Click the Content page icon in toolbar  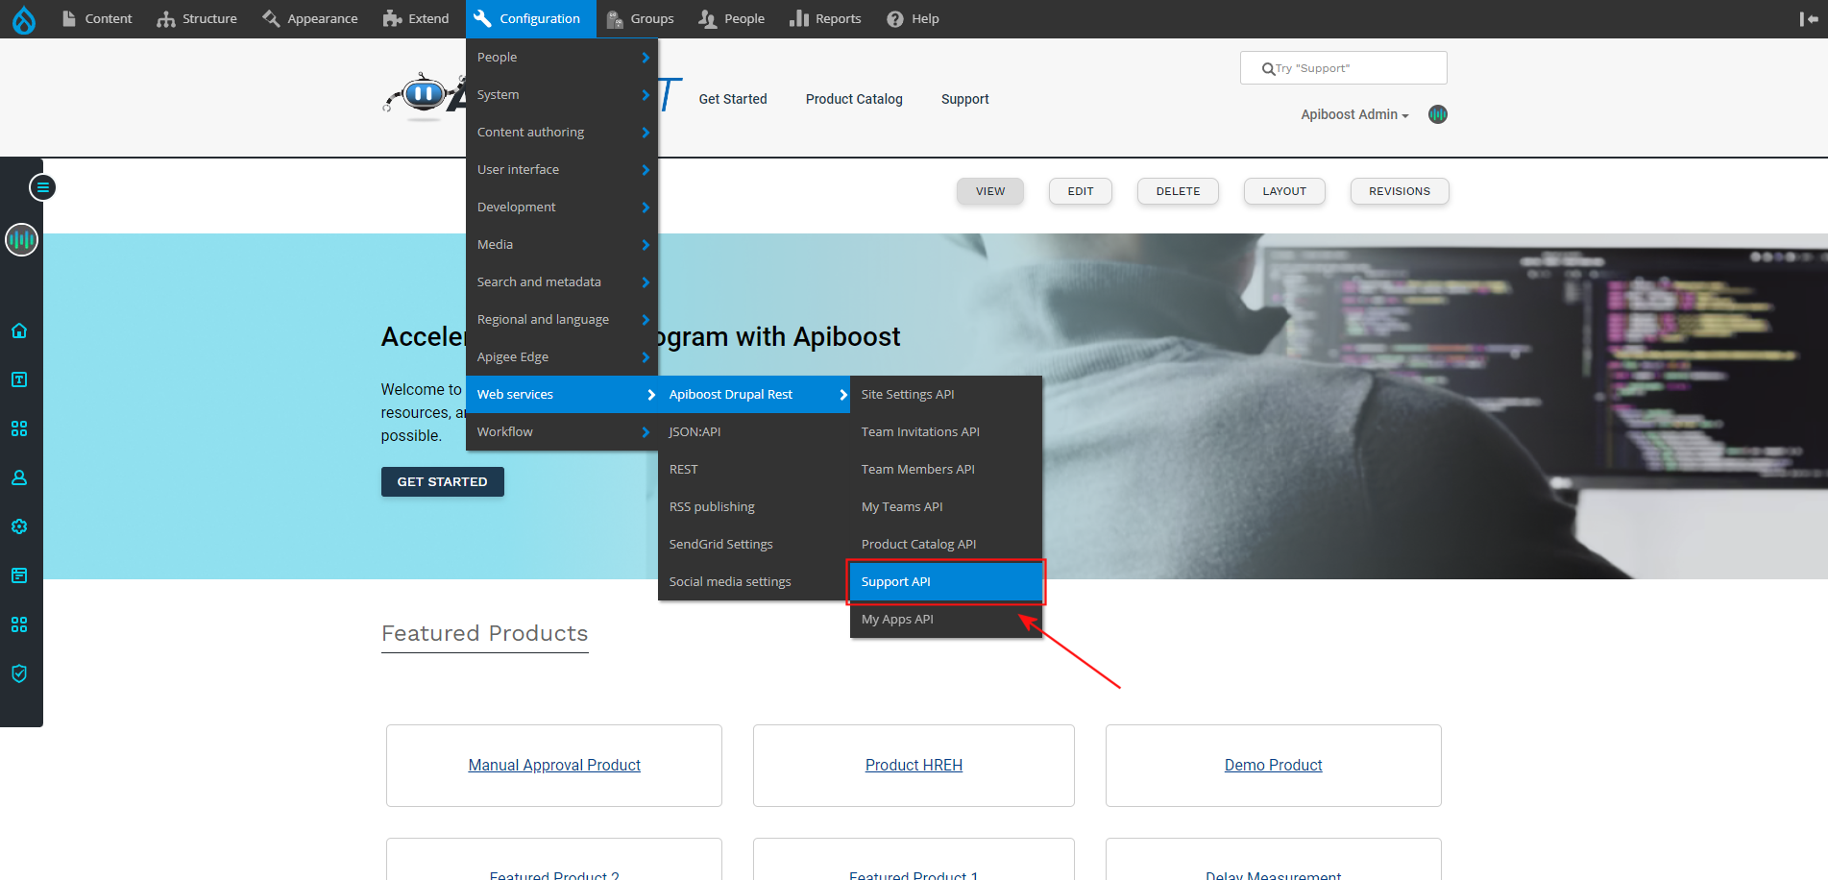point(69,18)
